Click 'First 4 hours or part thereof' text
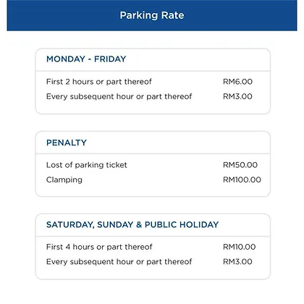 coord(99,247)
